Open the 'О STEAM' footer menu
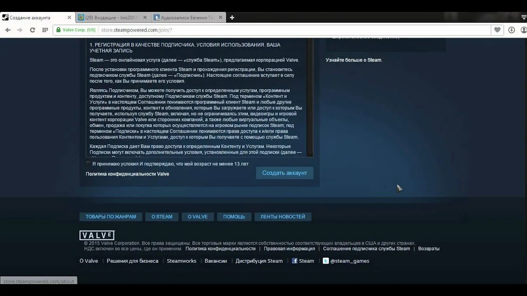The image size is (527, 296). (x=162, y=217)
